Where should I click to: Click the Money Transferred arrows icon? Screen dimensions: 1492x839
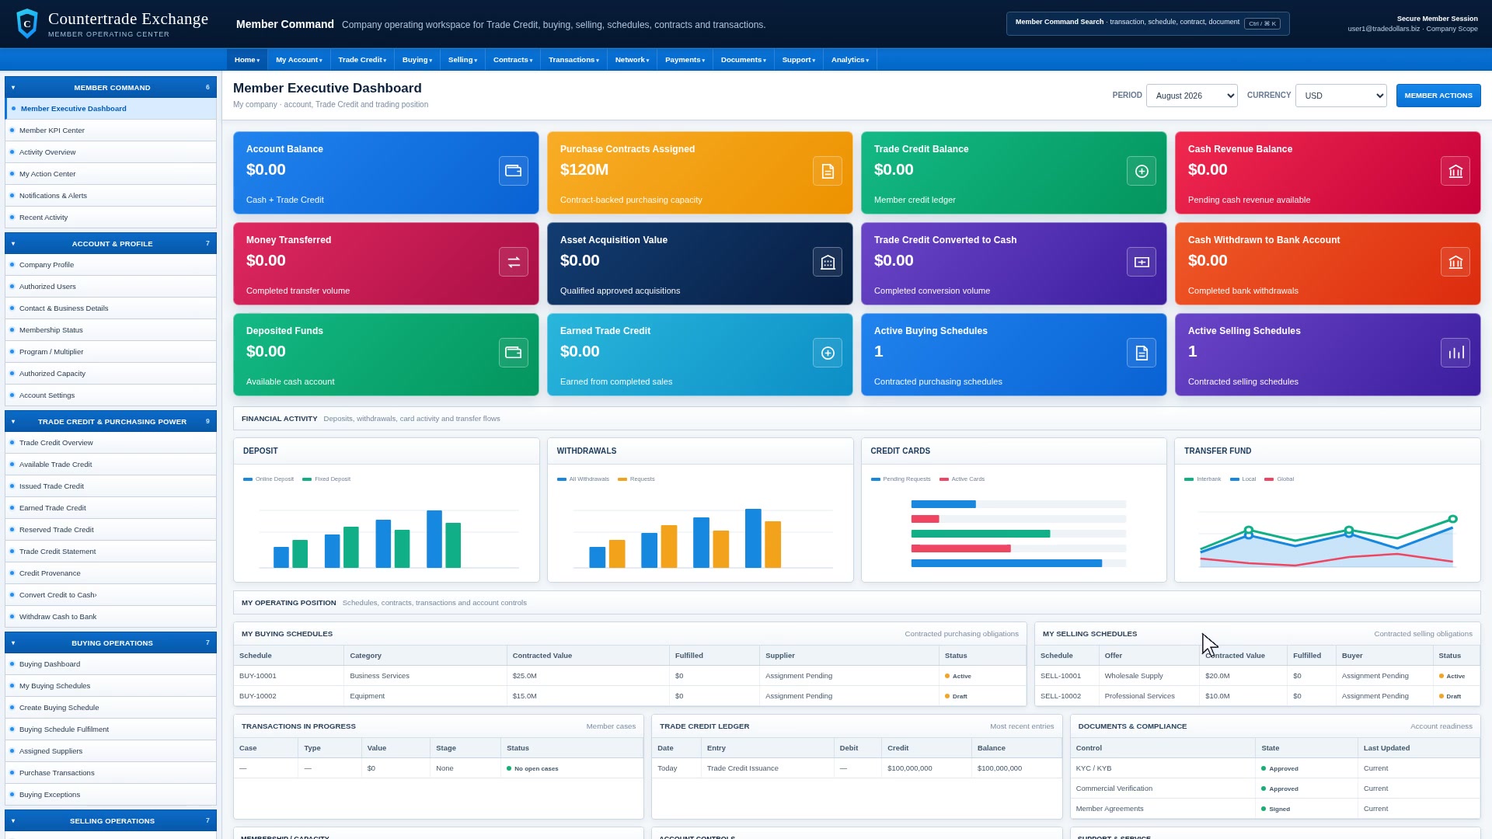pos(514,262)
